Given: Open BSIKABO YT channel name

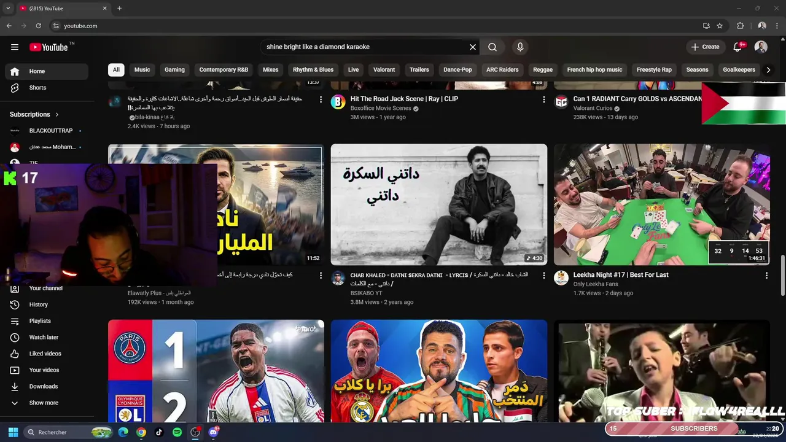Looking at the screenshot, I should click(366, 293).
